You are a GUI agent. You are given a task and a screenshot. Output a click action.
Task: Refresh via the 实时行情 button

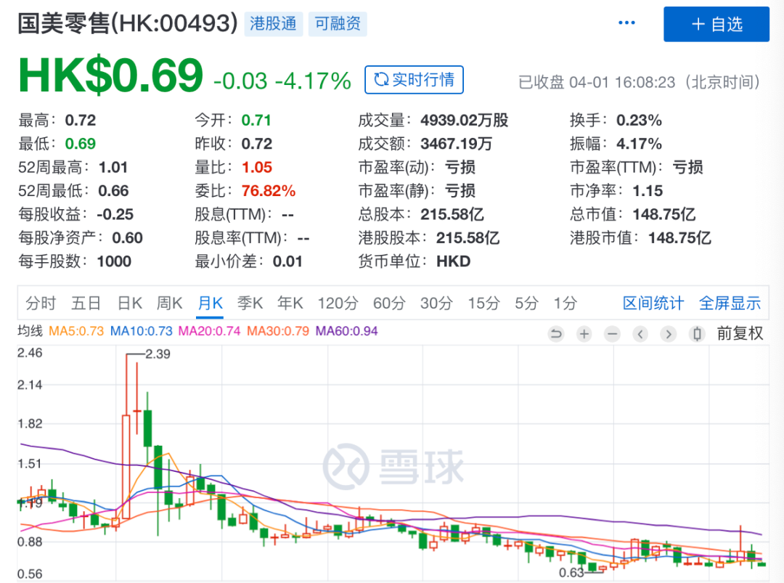tap(414, 80)
